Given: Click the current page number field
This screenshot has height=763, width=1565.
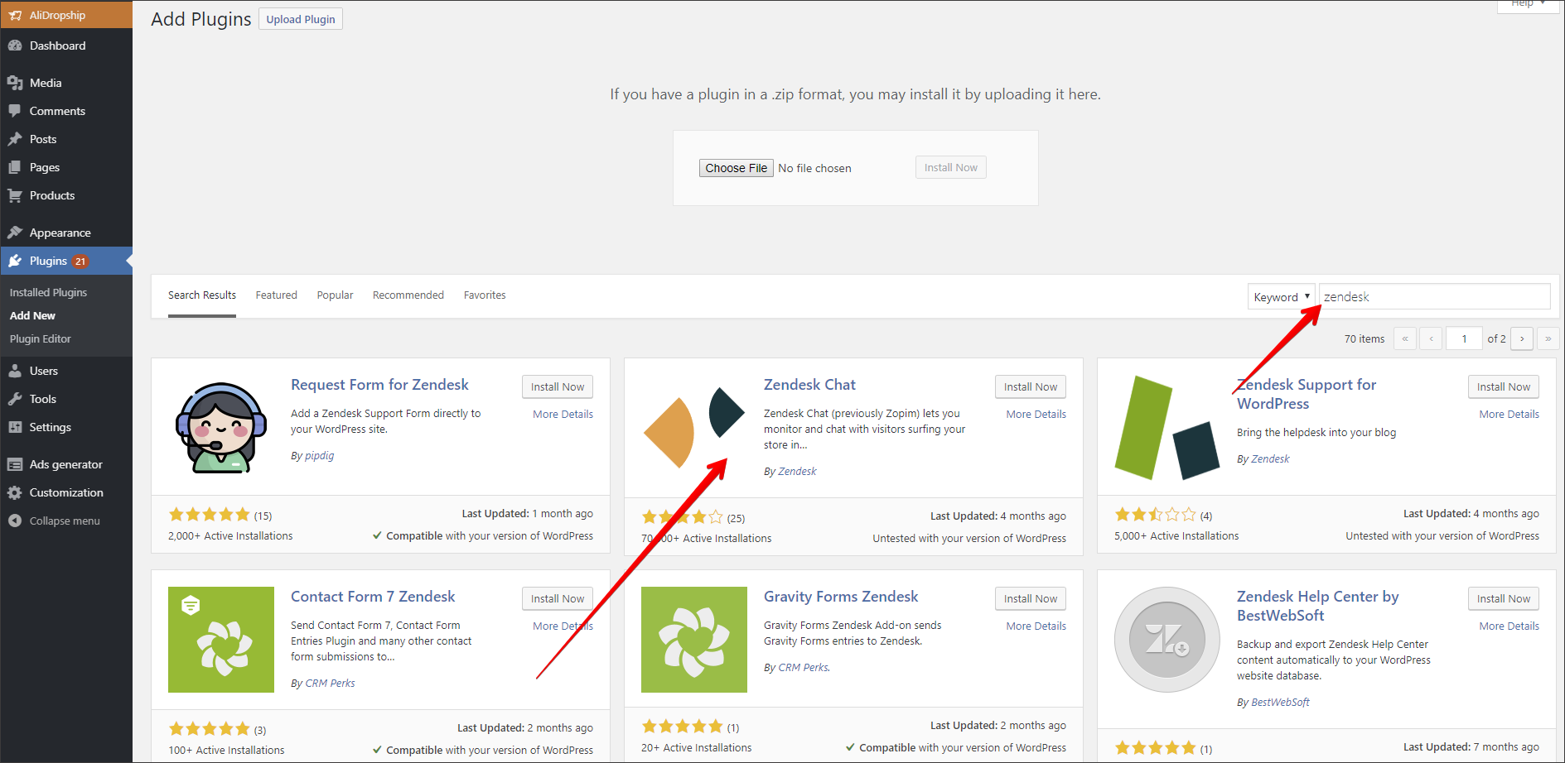Looking at the screenshot, I should click(x=1464, y=338).
